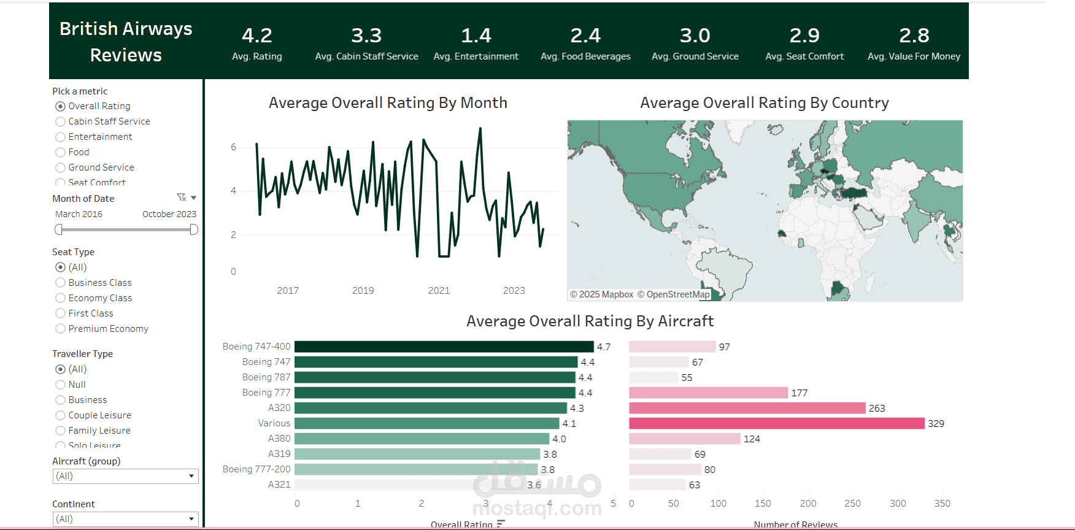Click the review count bar labeled 177

tap(709, 393)
